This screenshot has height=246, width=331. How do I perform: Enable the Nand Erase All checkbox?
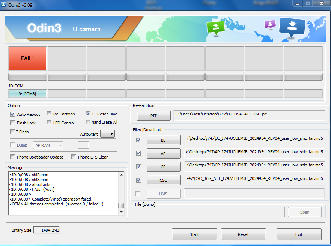88,122
